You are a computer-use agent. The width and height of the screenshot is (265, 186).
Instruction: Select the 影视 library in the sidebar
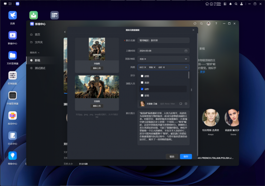coord(40,60)
